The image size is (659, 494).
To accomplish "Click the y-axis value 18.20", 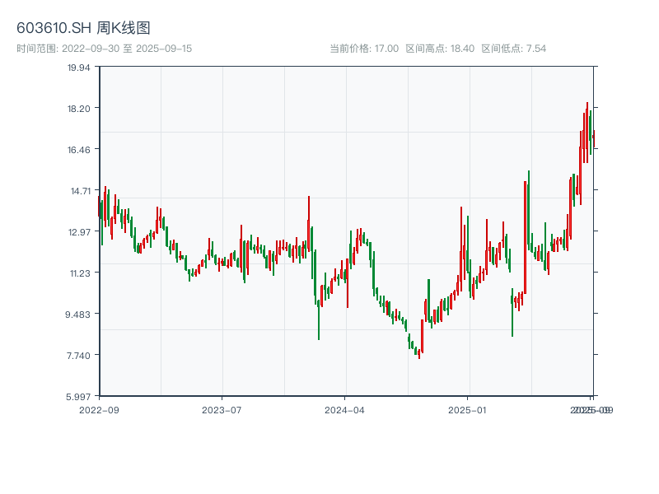I will coord(78,109).
